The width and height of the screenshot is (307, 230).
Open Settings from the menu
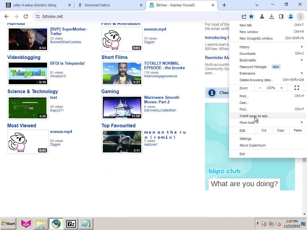click(x=268, y=139)
